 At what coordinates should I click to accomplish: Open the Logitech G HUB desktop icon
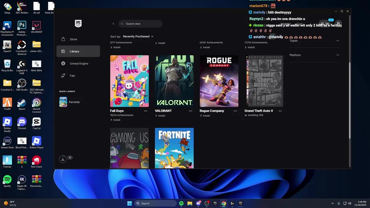(22, 67)
